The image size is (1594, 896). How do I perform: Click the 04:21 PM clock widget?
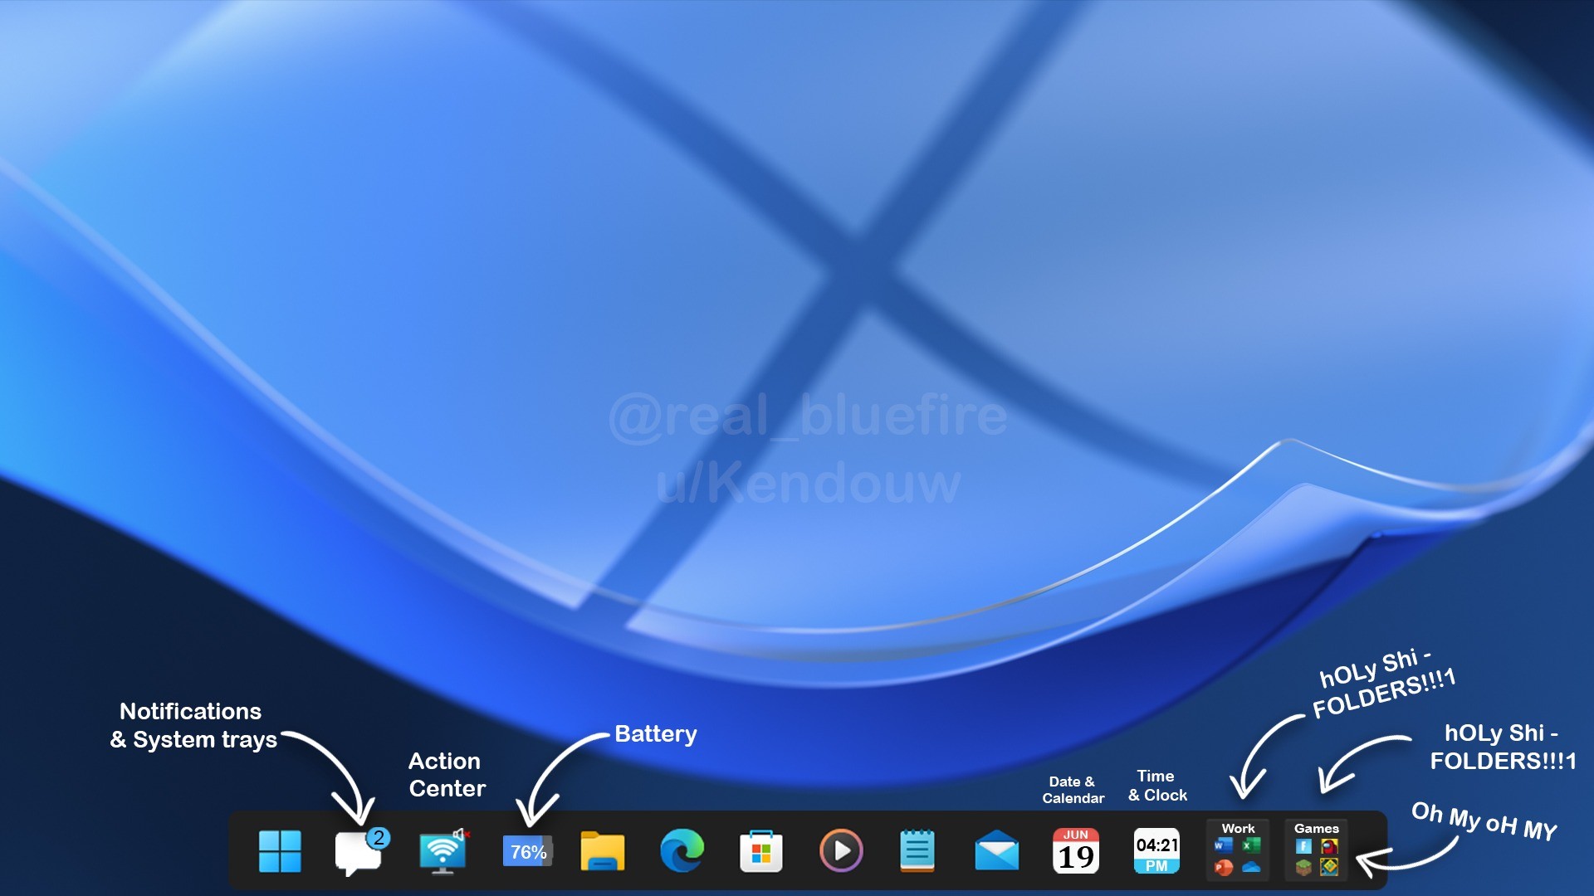(1156, 851)
